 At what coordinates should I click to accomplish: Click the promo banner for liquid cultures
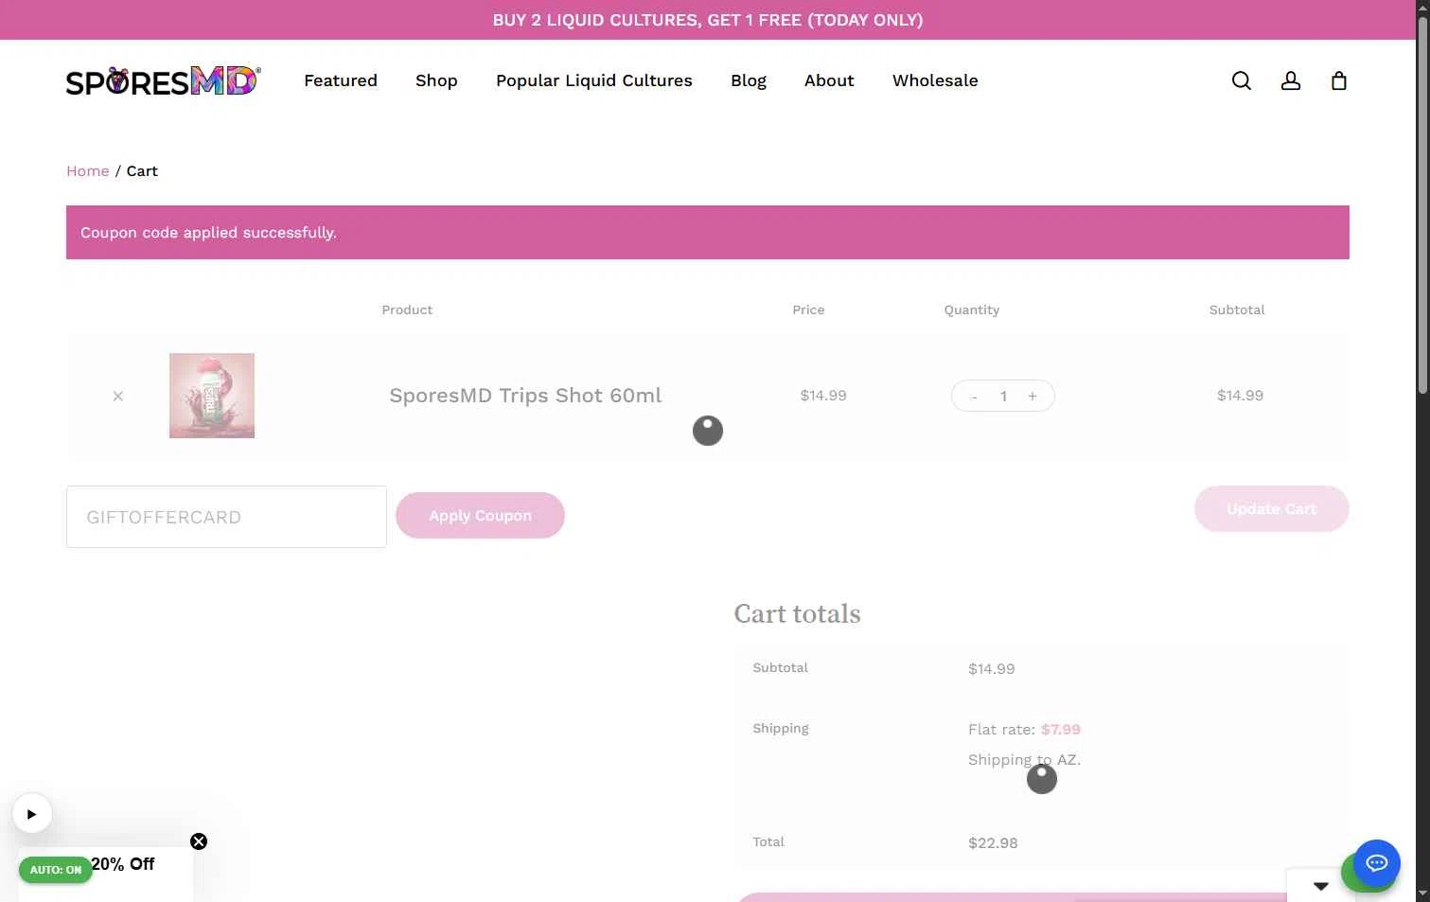708,20
